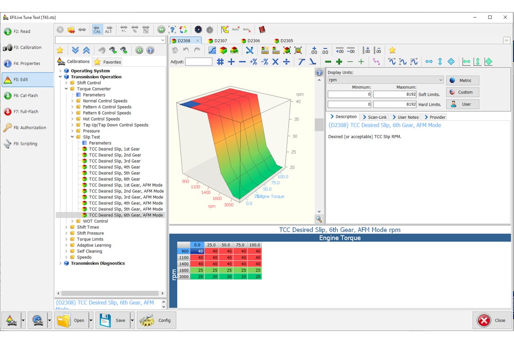Click the Metric units button
514x343 pixels.
463,81
